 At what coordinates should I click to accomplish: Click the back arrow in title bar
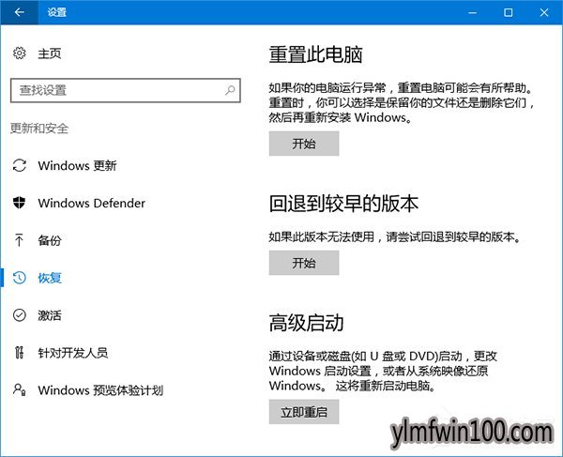[x=19, y=12]
